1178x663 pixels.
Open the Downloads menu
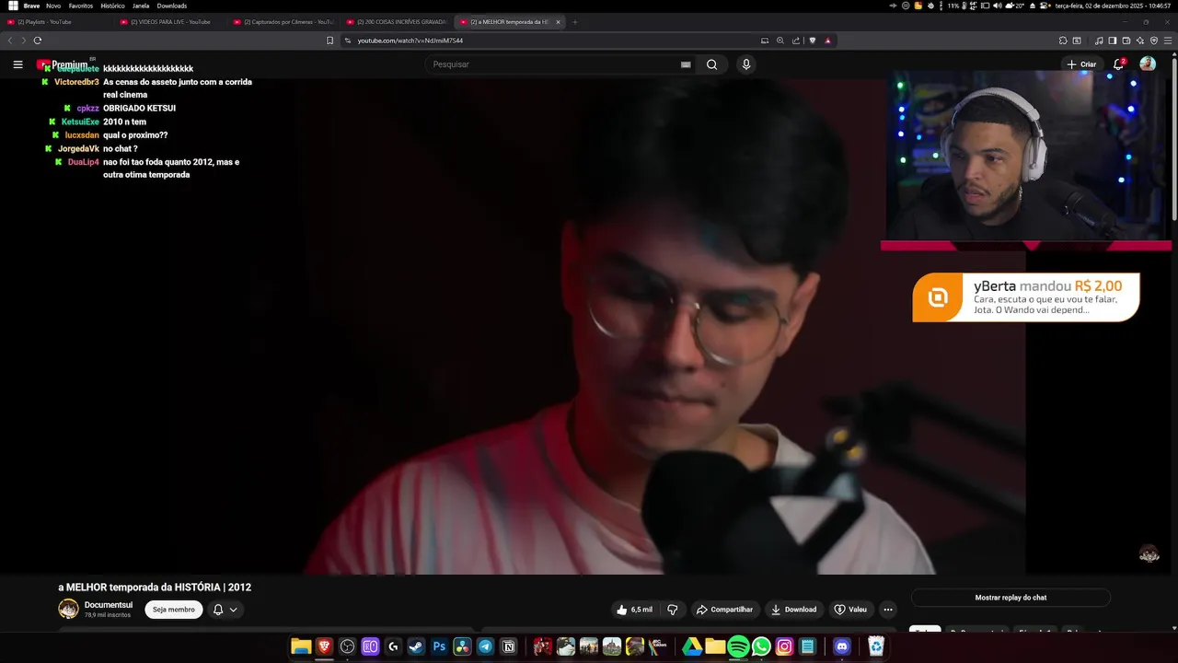click(x=172, y=6)
